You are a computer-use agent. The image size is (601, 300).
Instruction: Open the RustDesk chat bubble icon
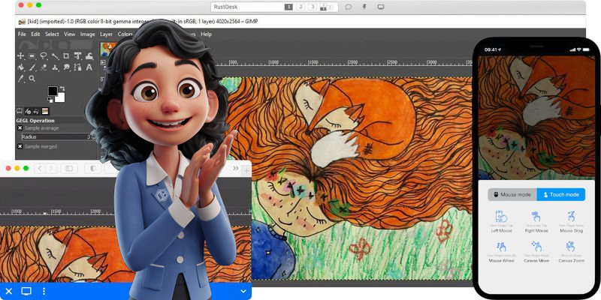click(x=348, y=7)
